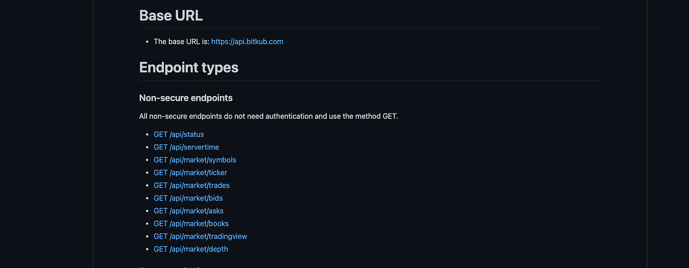View the GET /api/market/bids endpoint
Image resolution: width=689 pixels, height=268 pixels.
click(188, 198)
